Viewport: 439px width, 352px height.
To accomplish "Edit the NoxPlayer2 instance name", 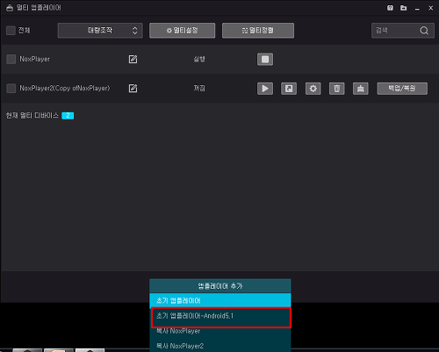I will pyautogui.click(x=133, y=88).
